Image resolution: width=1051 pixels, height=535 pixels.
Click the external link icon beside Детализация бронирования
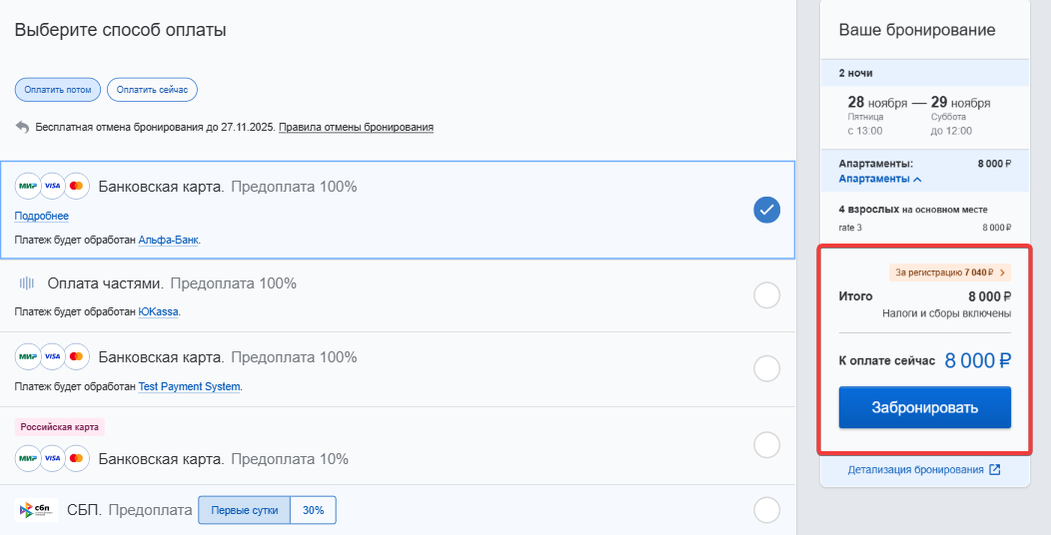coord(994,469)
